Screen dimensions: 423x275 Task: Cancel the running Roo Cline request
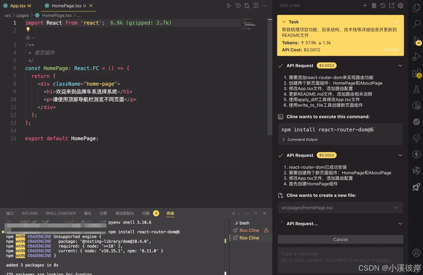click(340, 239)
